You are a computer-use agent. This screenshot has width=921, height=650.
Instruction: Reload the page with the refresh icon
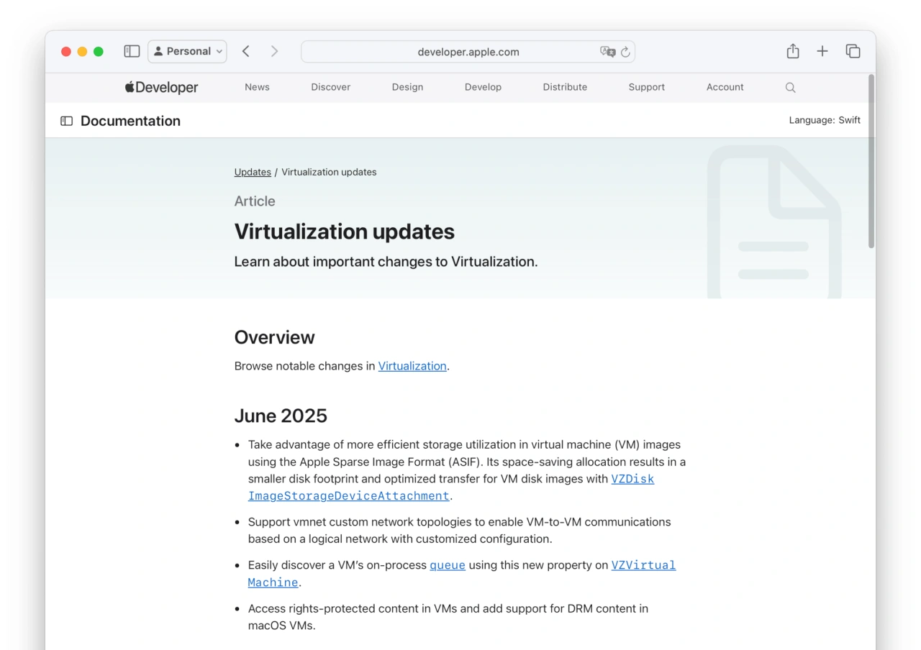coord(625,52)
